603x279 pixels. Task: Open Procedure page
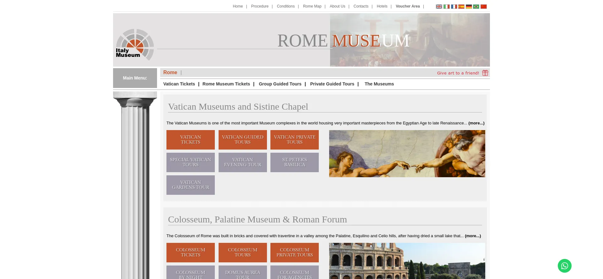pos(260,6)
